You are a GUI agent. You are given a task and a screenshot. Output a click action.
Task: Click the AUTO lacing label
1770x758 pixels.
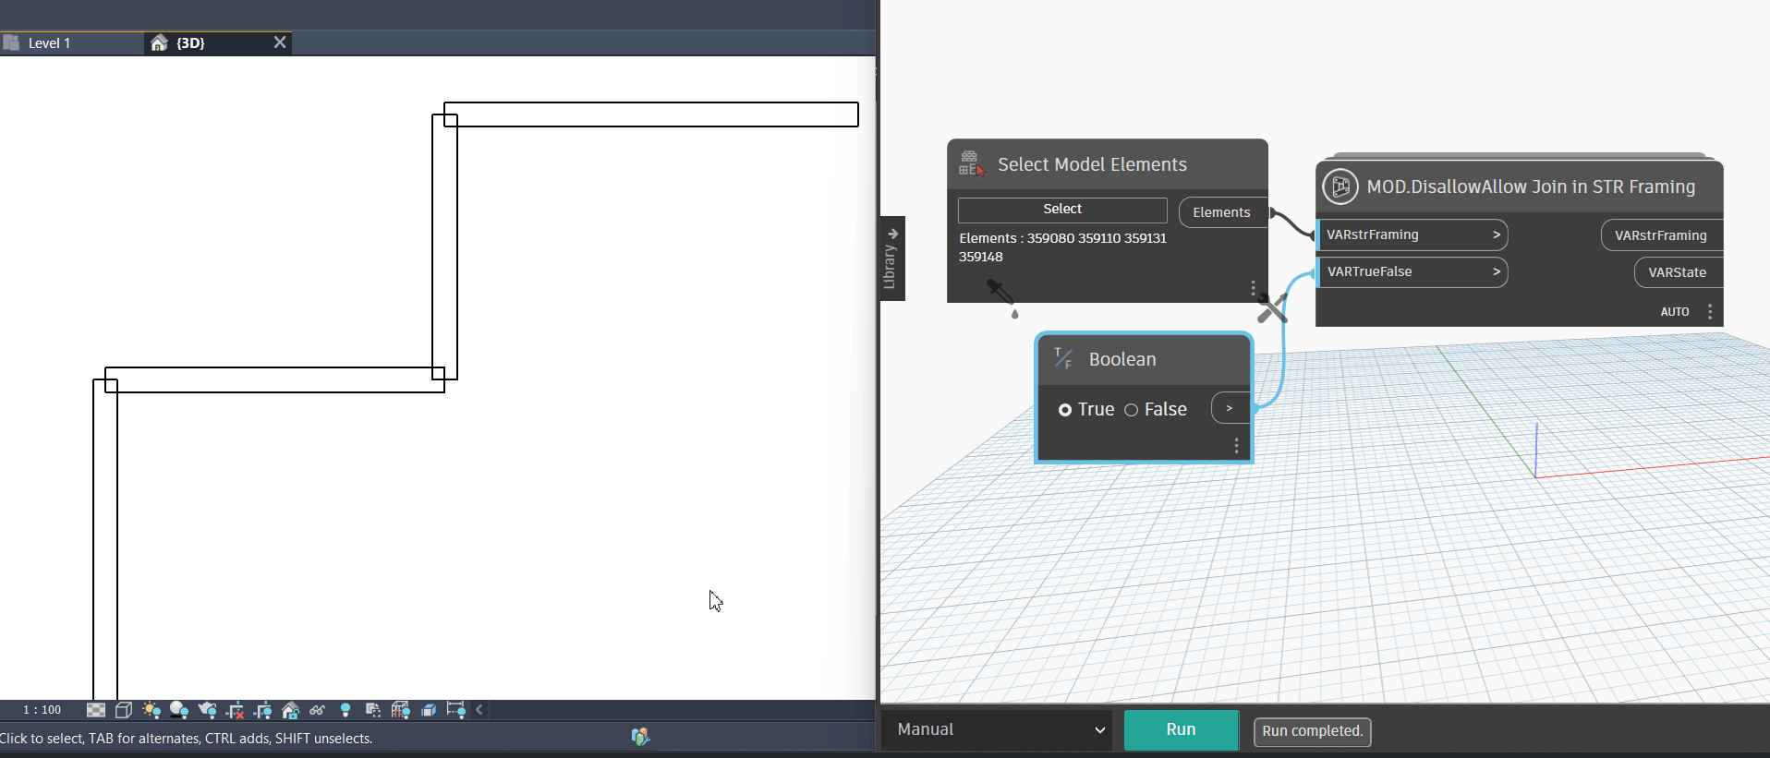pyautogui.click(x=1675, y=312)
